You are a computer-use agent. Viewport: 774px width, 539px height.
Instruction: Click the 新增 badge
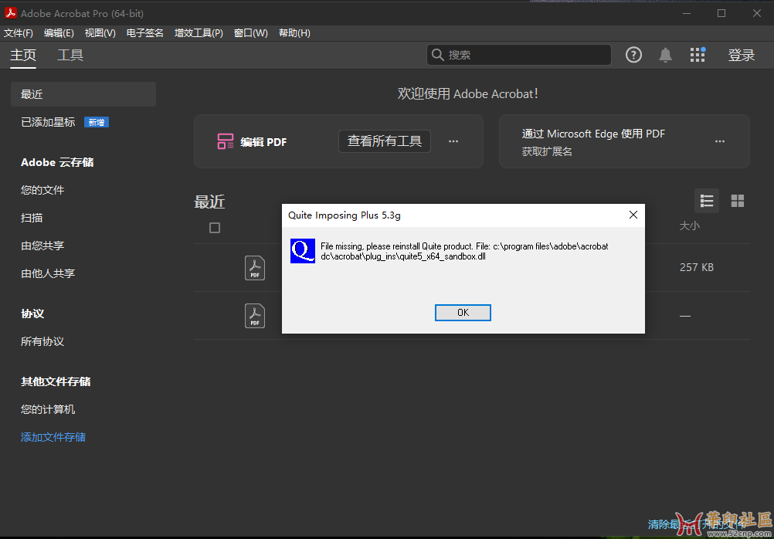[x=97, y=122]
